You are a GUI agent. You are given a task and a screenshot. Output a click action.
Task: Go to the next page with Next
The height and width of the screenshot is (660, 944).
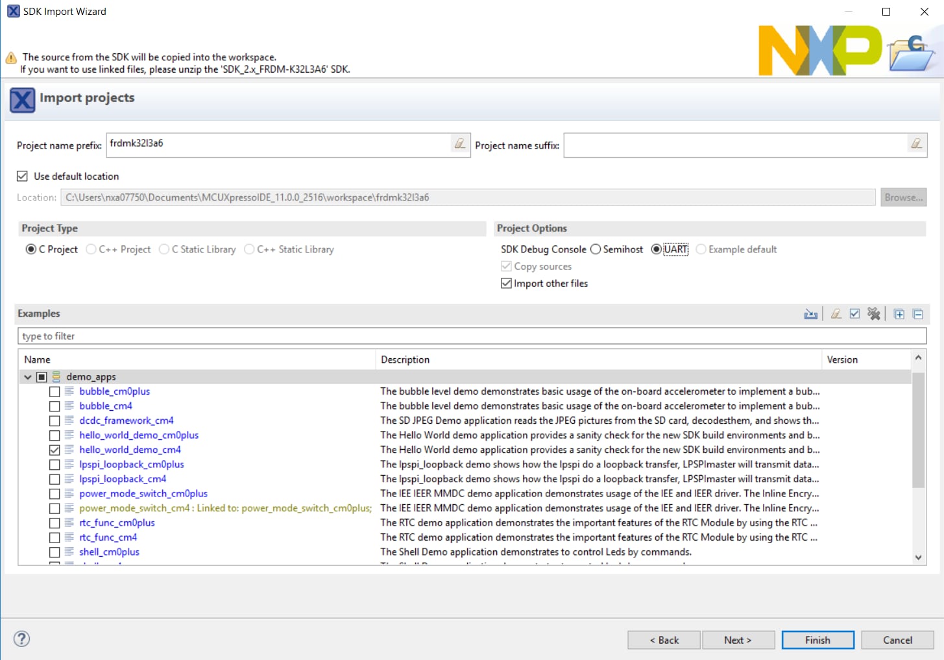coord(738,640)
